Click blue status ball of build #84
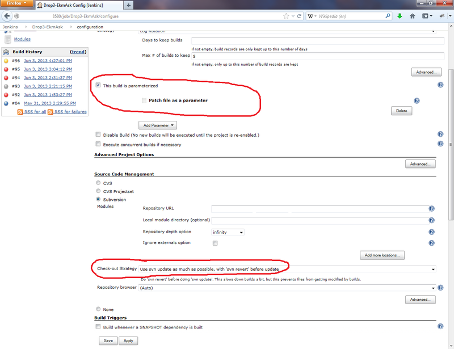This screenshot has height=349, width=454. coord(6,103)
